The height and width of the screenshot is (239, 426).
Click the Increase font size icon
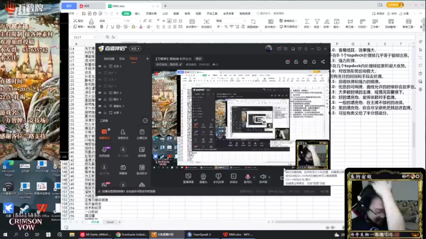click(x=145, y=21)
